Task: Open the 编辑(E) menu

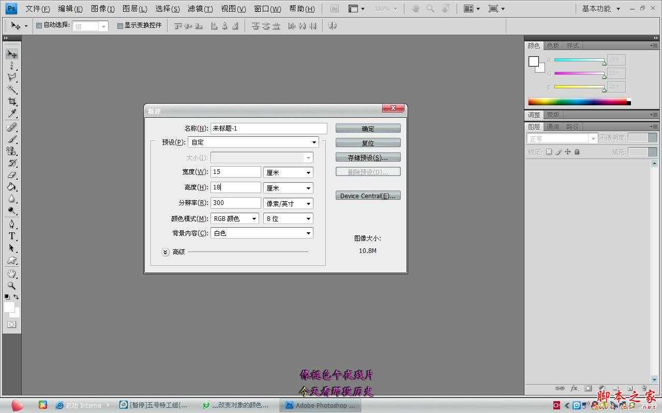Action: 70,9
